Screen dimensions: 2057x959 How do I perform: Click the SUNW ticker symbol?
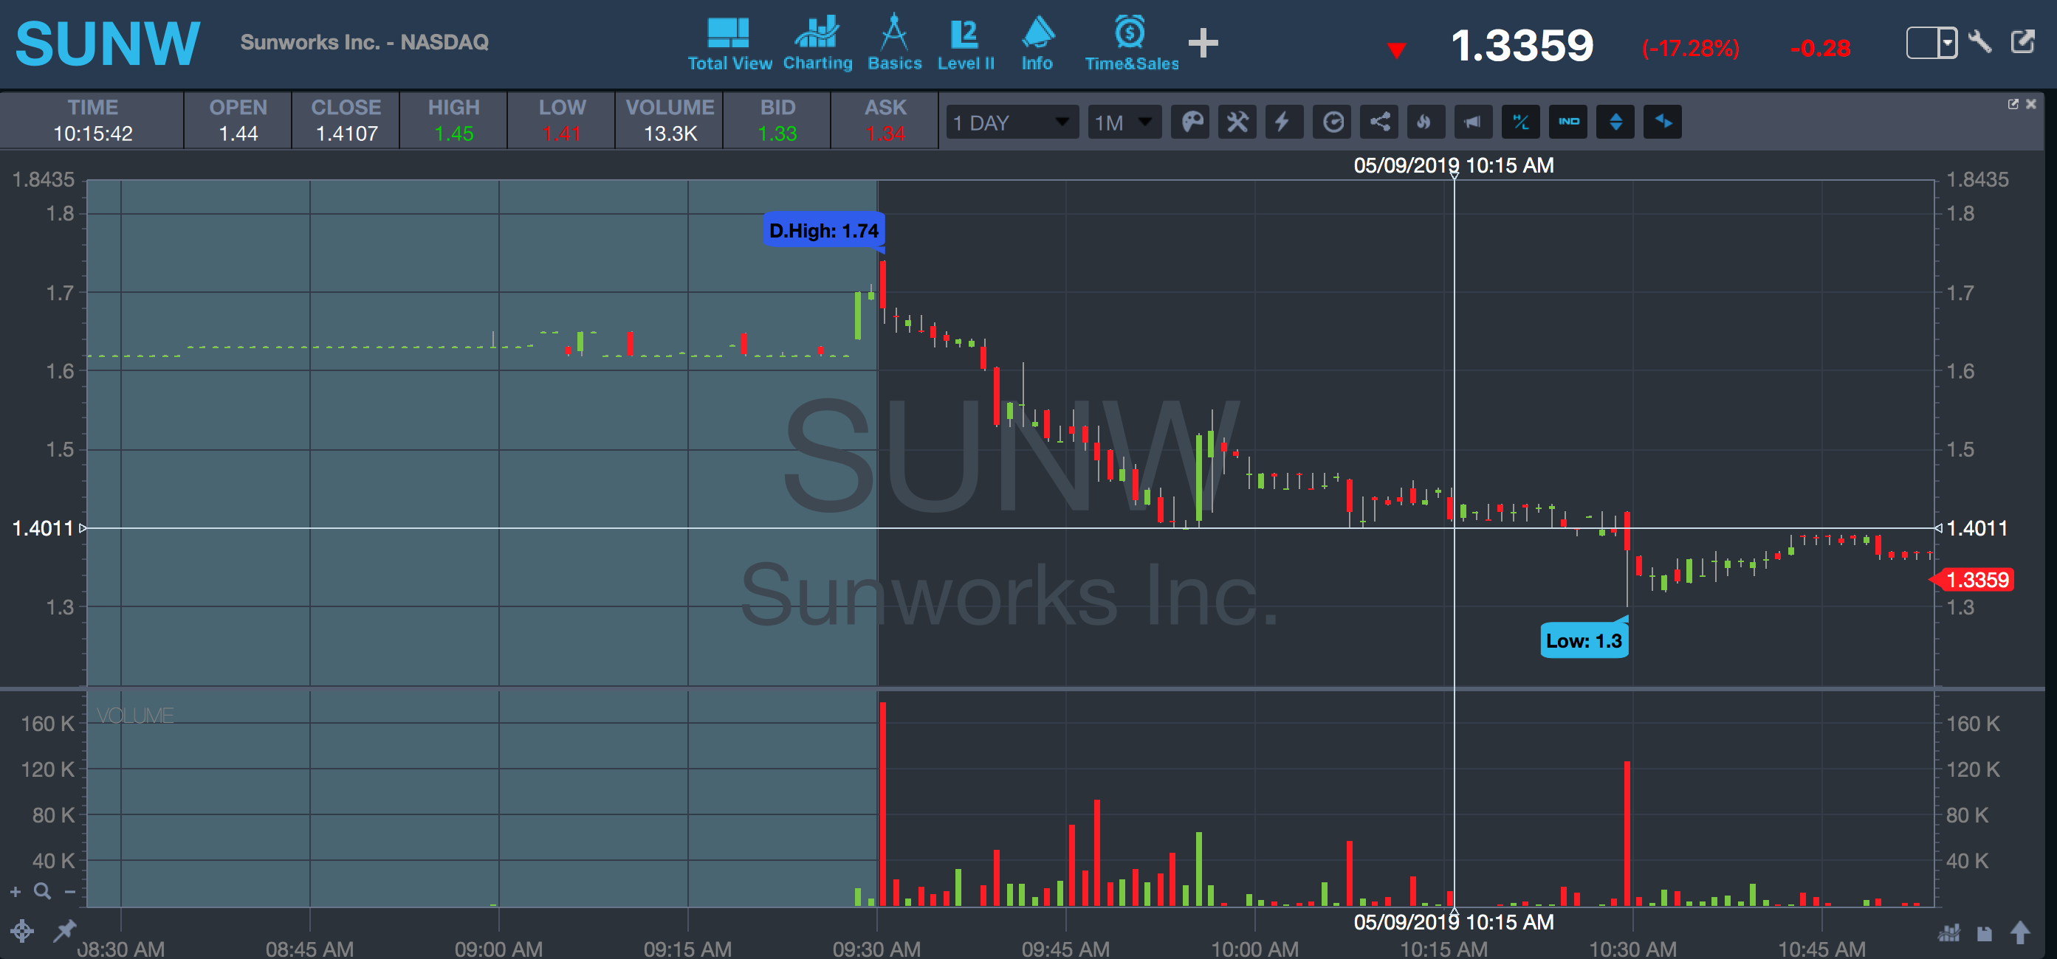(x=108, y=43)
